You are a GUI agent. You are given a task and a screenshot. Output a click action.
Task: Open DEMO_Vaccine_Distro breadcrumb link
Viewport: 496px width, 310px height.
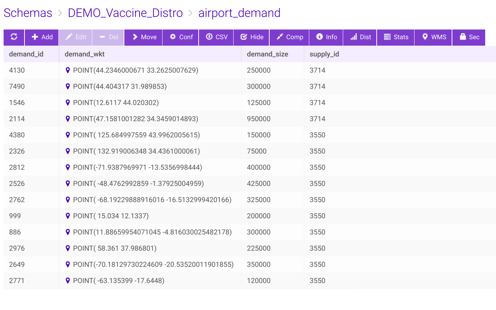click(x=125, y=13)
